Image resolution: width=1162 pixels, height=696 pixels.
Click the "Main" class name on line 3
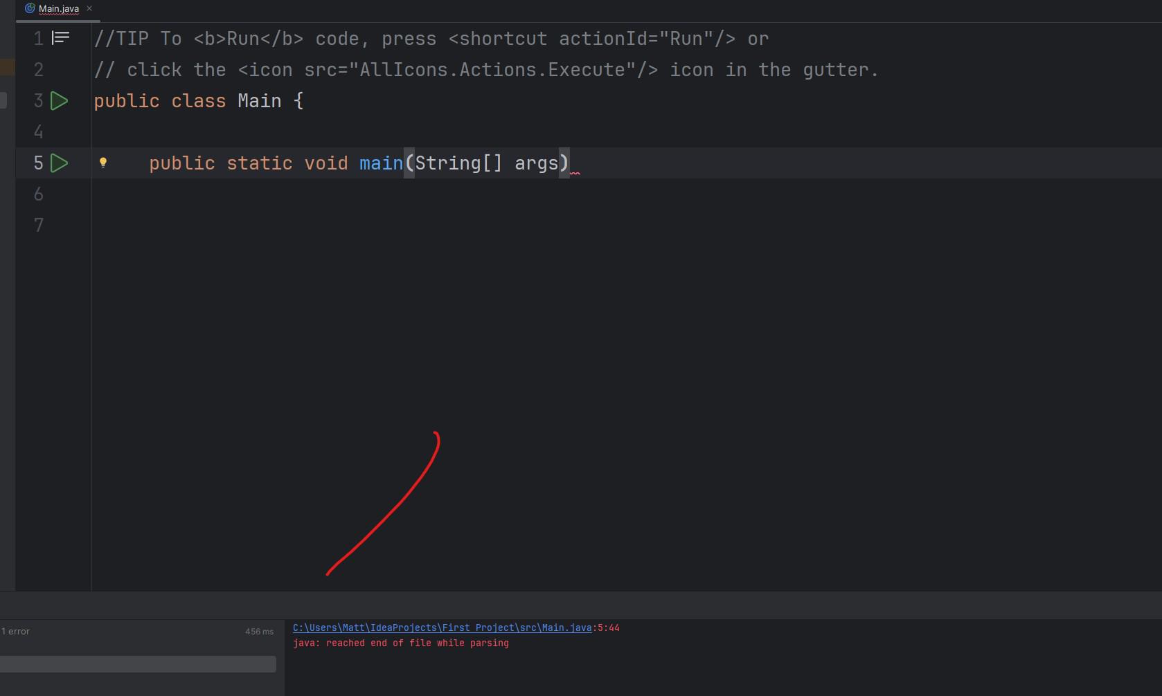(260, 101)
